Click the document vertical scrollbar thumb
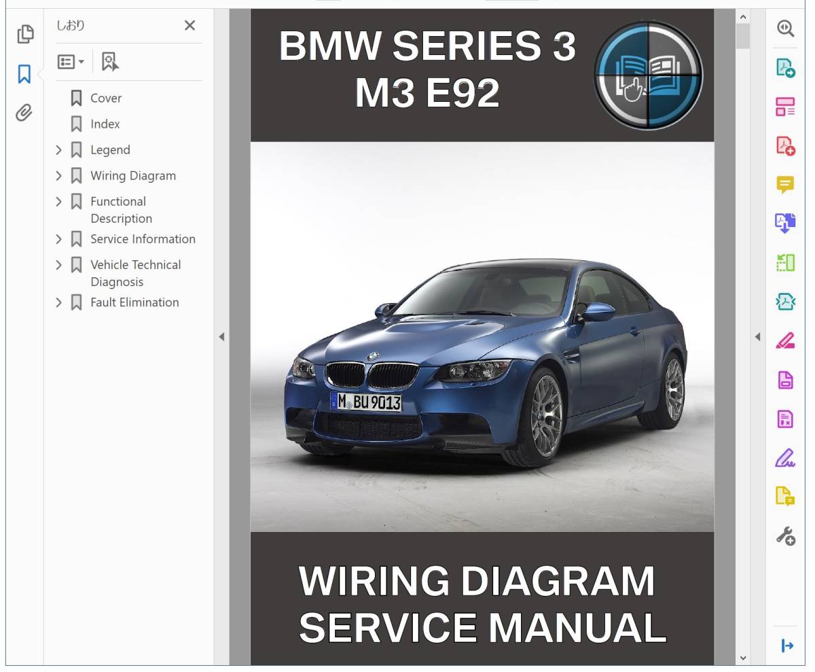Viewport: 815px width, 672px height. click(x=742, y=37)
